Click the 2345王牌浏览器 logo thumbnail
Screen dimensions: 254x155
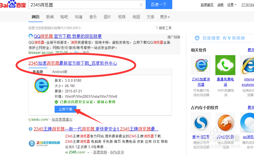tap(44, 143)
